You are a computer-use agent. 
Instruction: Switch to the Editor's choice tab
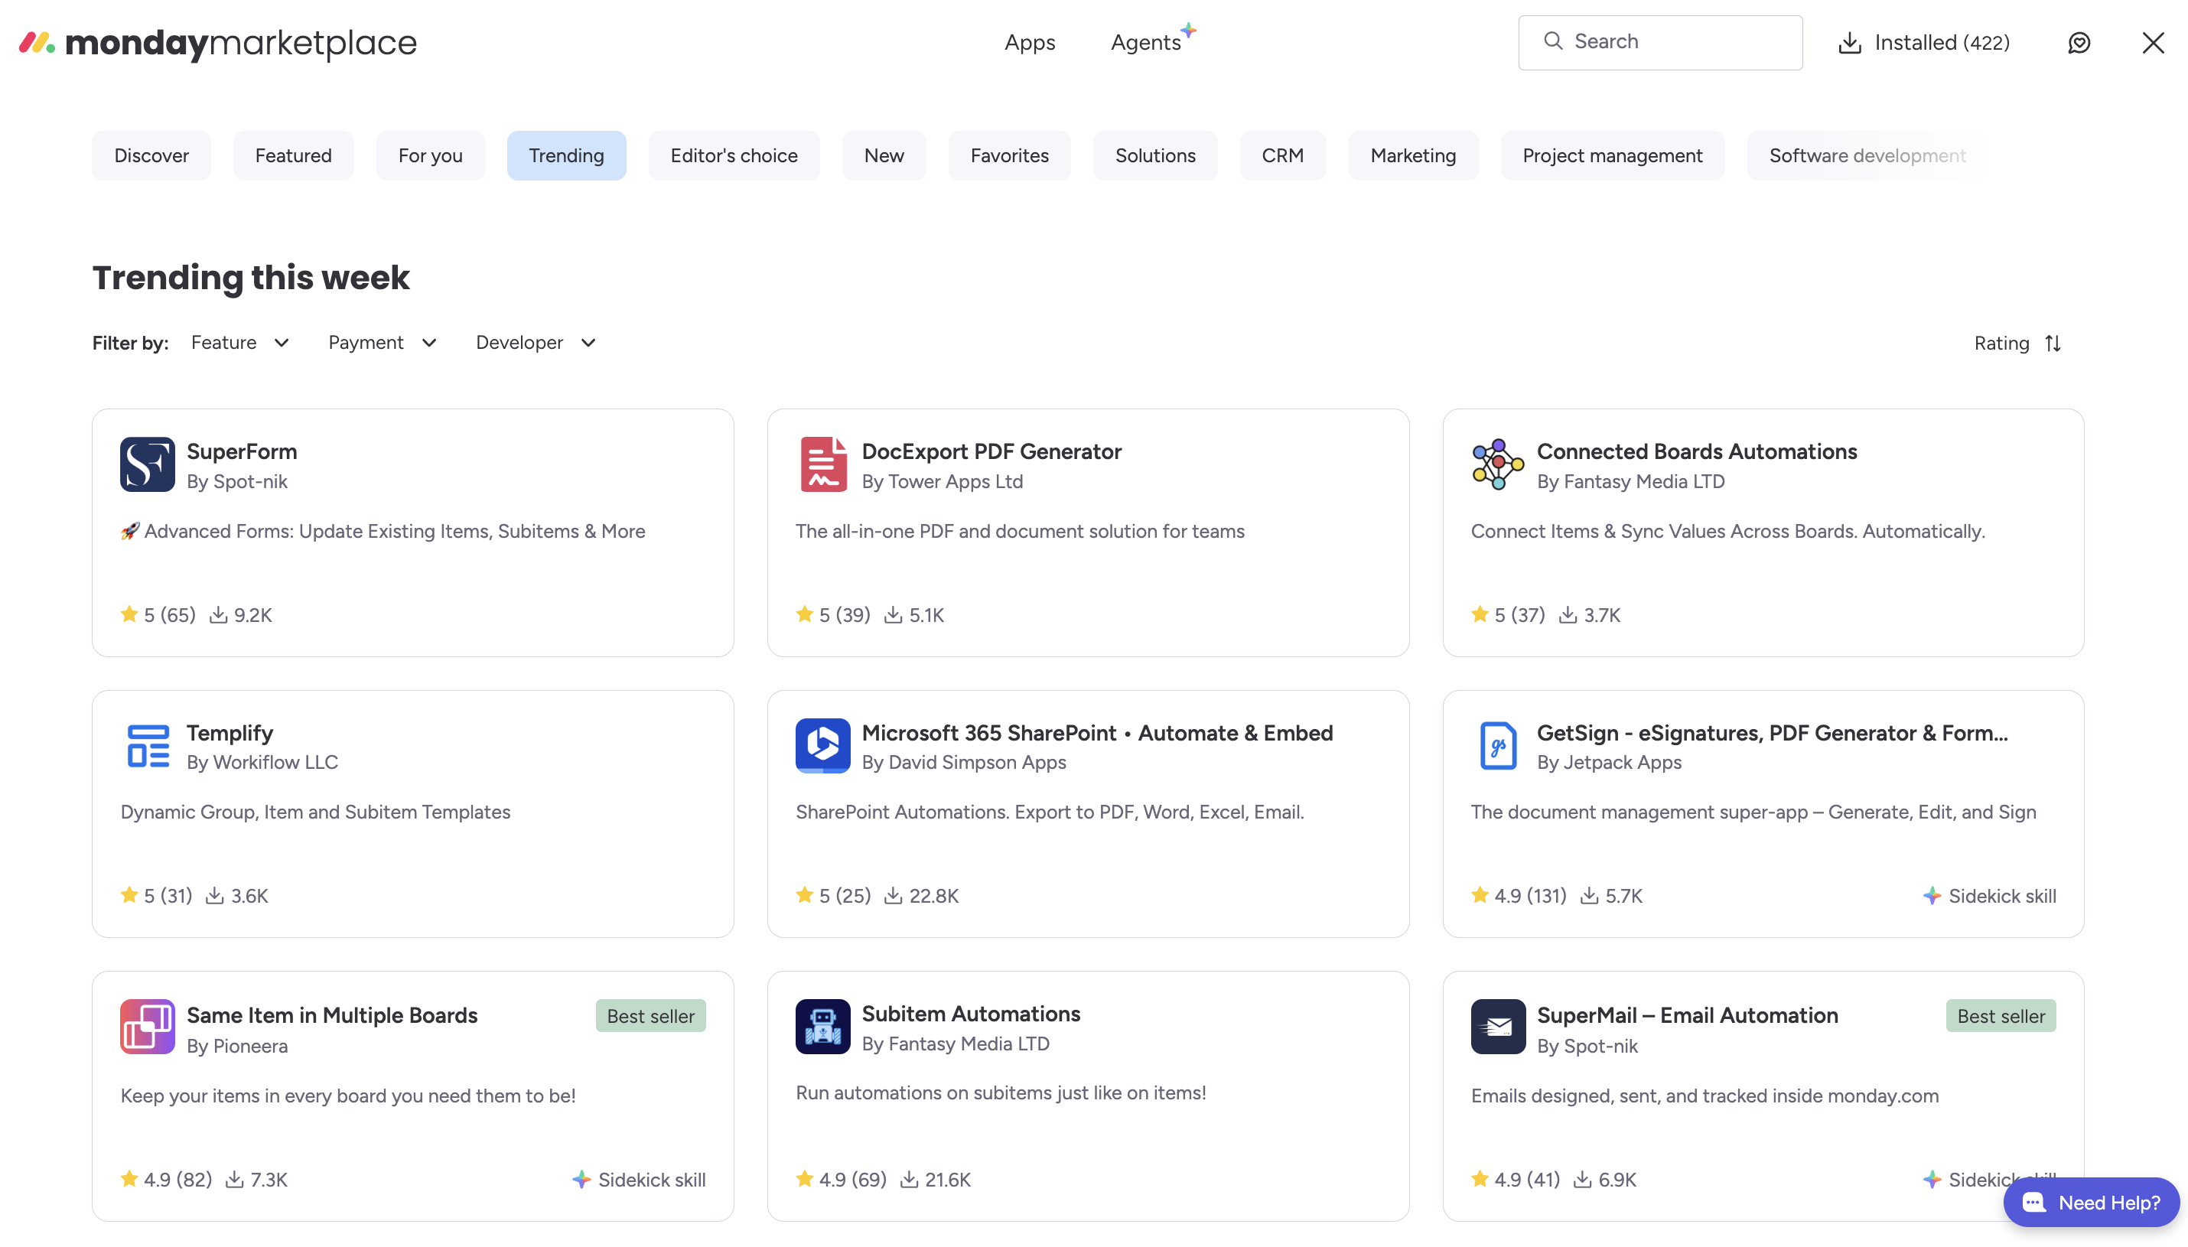coord(733,156)
